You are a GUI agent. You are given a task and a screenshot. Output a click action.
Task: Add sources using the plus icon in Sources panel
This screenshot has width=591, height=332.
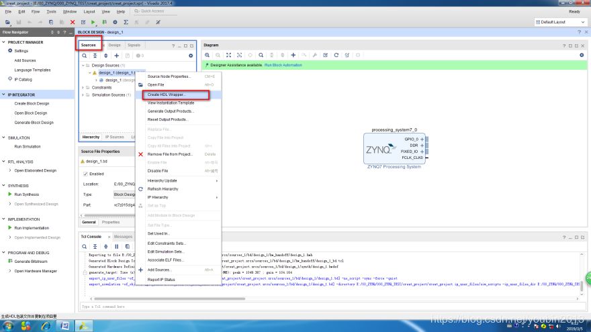116,56
